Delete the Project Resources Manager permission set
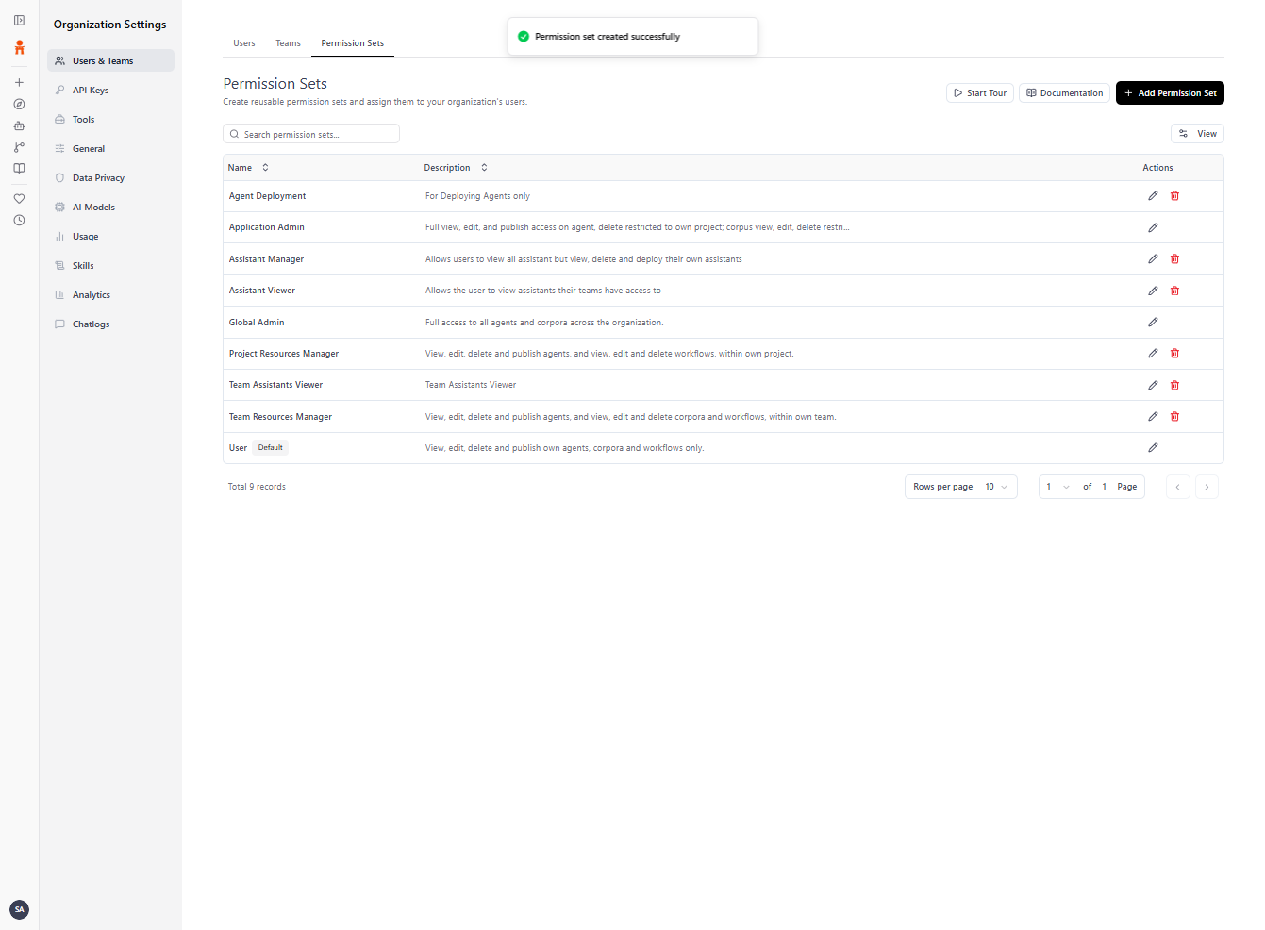1265x930 pixels. (x=1174, y=354)
